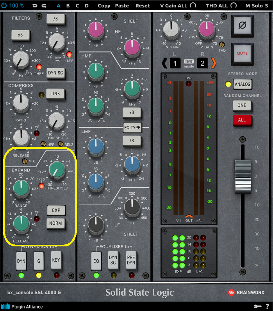Toggle the plugin power bypass icon

tap(4, 5)
